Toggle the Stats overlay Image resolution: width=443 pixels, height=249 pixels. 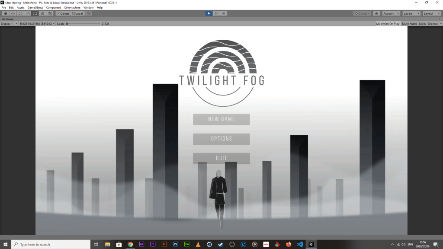[422, 24]
